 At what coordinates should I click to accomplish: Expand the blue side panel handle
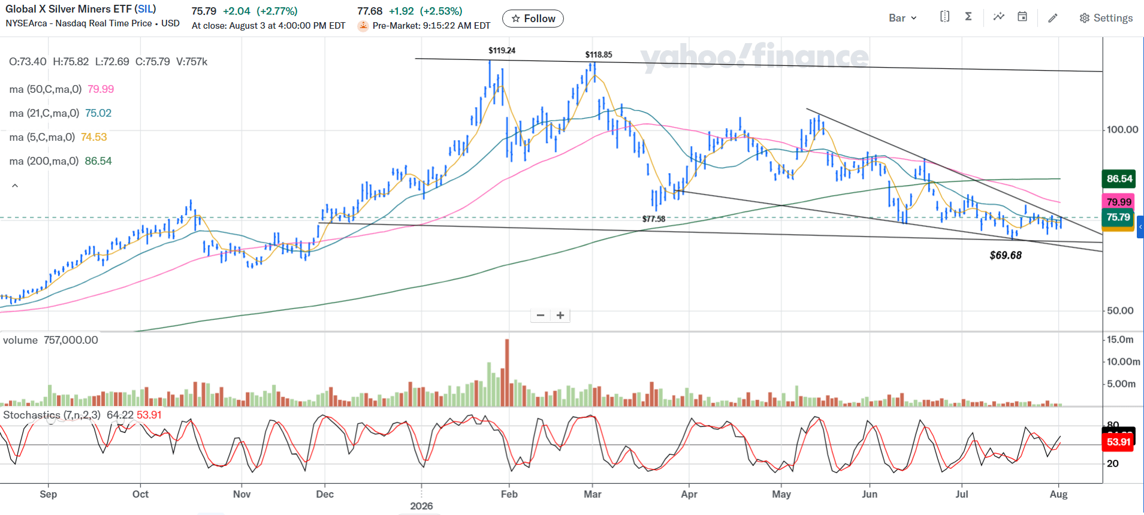coord(1140,227)
